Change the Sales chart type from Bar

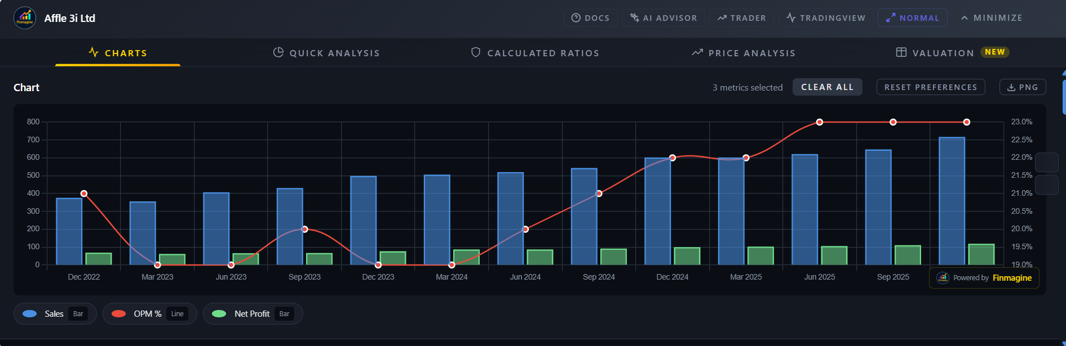78,314
